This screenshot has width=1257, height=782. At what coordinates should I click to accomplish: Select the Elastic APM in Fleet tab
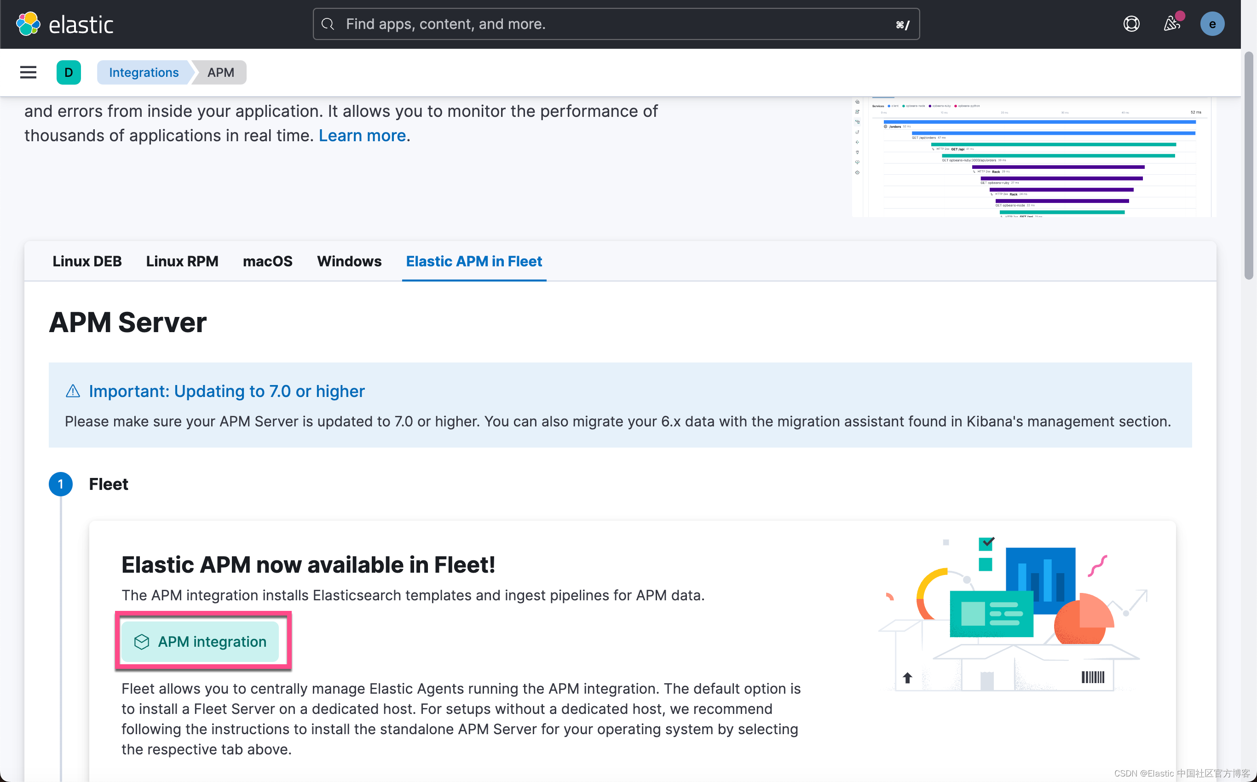click(x=474, y=261)
